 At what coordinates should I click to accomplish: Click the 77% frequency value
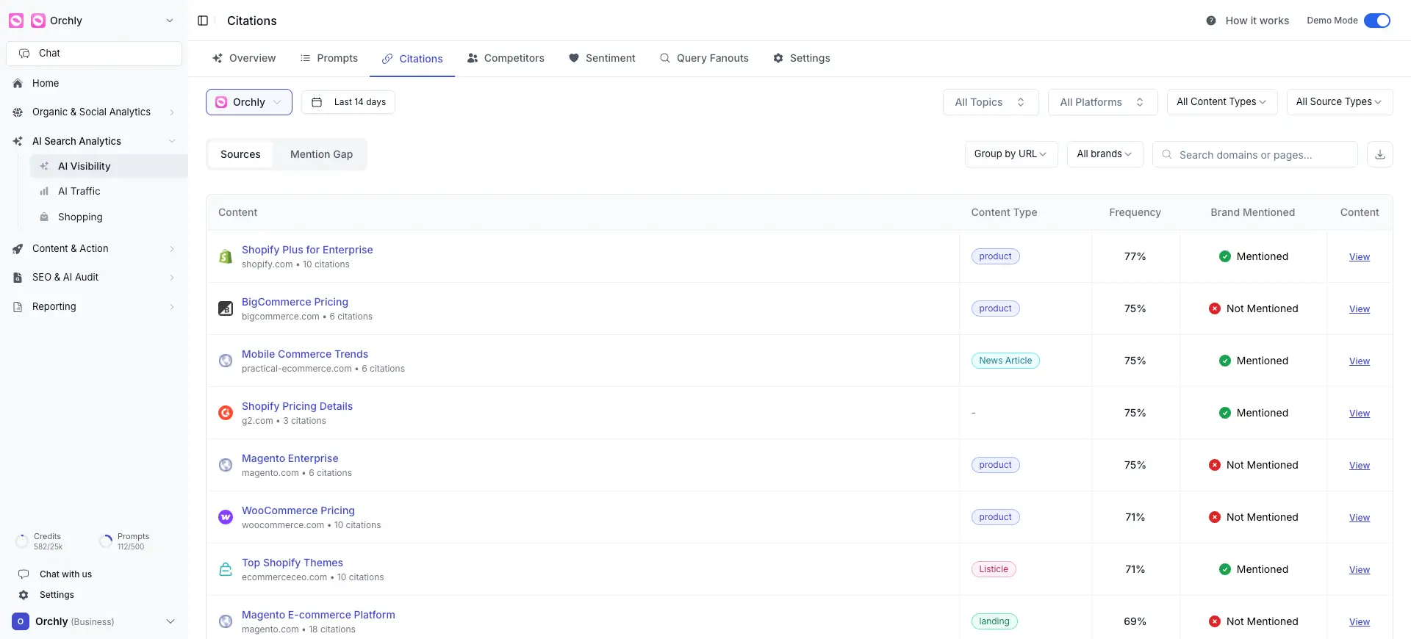pyautogui.click(x=1135, y=256)
